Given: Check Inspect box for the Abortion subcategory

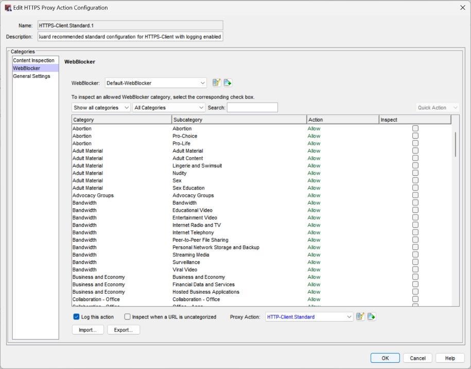Looking at the screenshot, I should coord(415,128).
